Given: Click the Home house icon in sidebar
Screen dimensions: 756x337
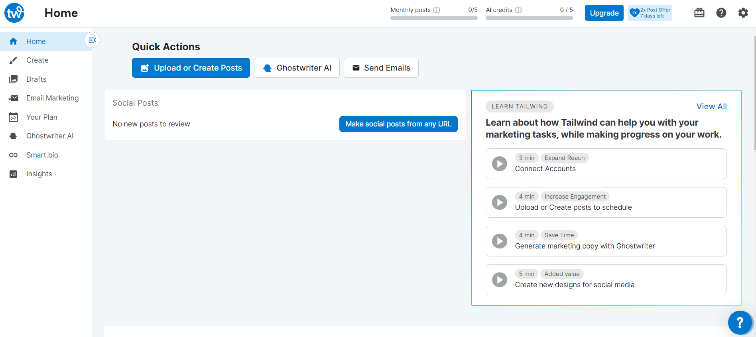Looking at the screenshot, I should pos(13,41).
